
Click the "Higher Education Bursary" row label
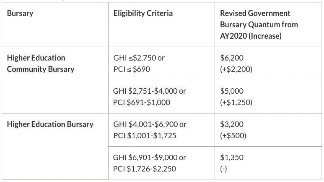coord(50,124)
